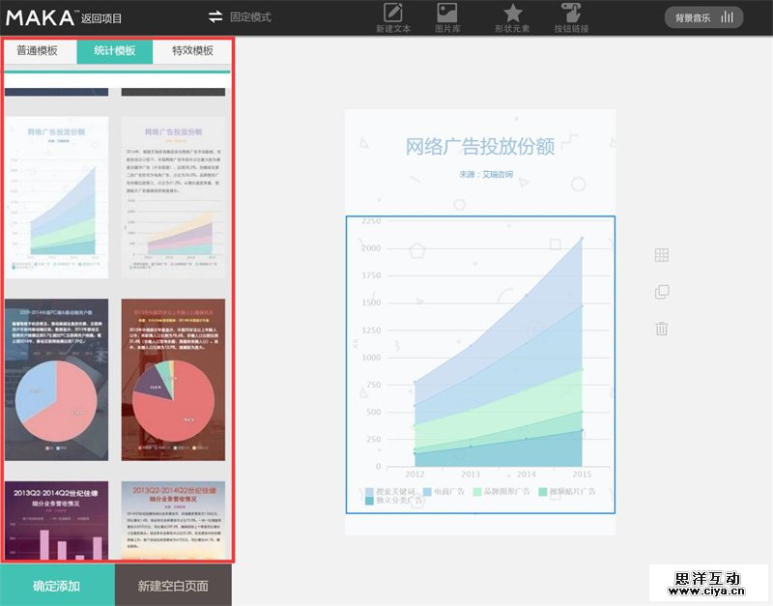This screenshot has width=773, height=606.
Task: Click 新建空白页面 to create blank page
Action: coord(173,586)
